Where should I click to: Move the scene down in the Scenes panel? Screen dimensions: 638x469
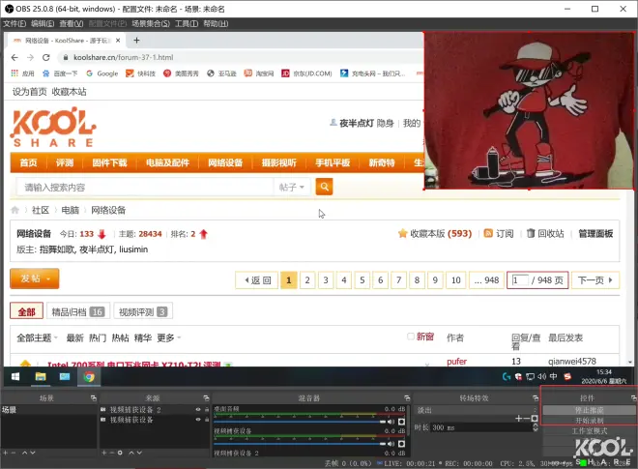(x=33, y=453)
